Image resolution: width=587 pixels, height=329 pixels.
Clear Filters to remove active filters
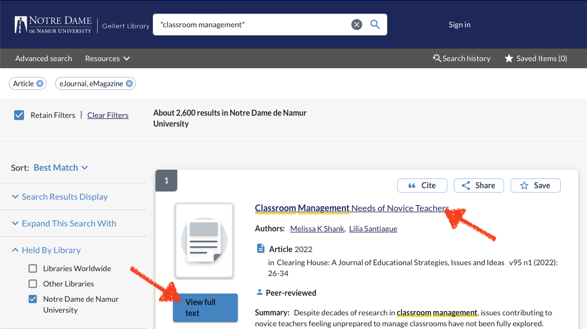pyautogui.click(x=107, y=115)
